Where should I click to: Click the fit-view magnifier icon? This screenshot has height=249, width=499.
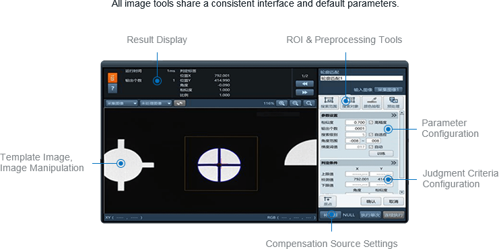308,103
